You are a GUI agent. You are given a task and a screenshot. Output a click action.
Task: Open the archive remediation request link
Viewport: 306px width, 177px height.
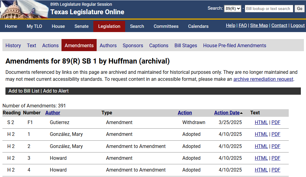(263, 79)
